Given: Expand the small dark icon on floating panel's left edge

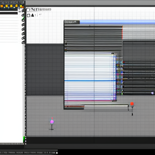Looking at the screenshot, I should (x=66, y=43).
